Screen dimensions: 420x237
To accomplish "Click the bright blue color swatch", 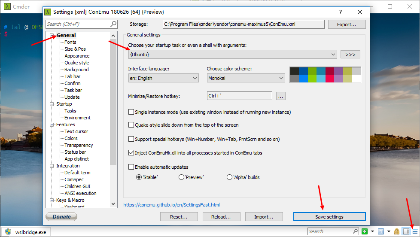I will point(303,79).
